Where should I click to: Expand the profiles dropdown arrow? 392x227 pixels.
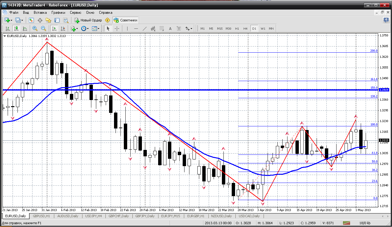[x=22, y=20]
